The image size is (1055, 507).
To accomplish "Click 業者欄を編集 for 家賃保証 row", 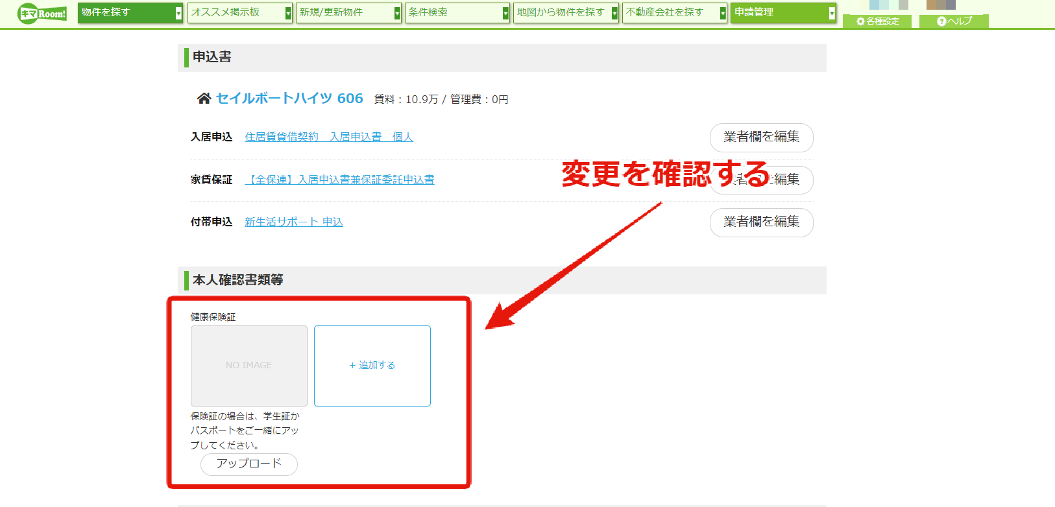I will click(762, 180).
